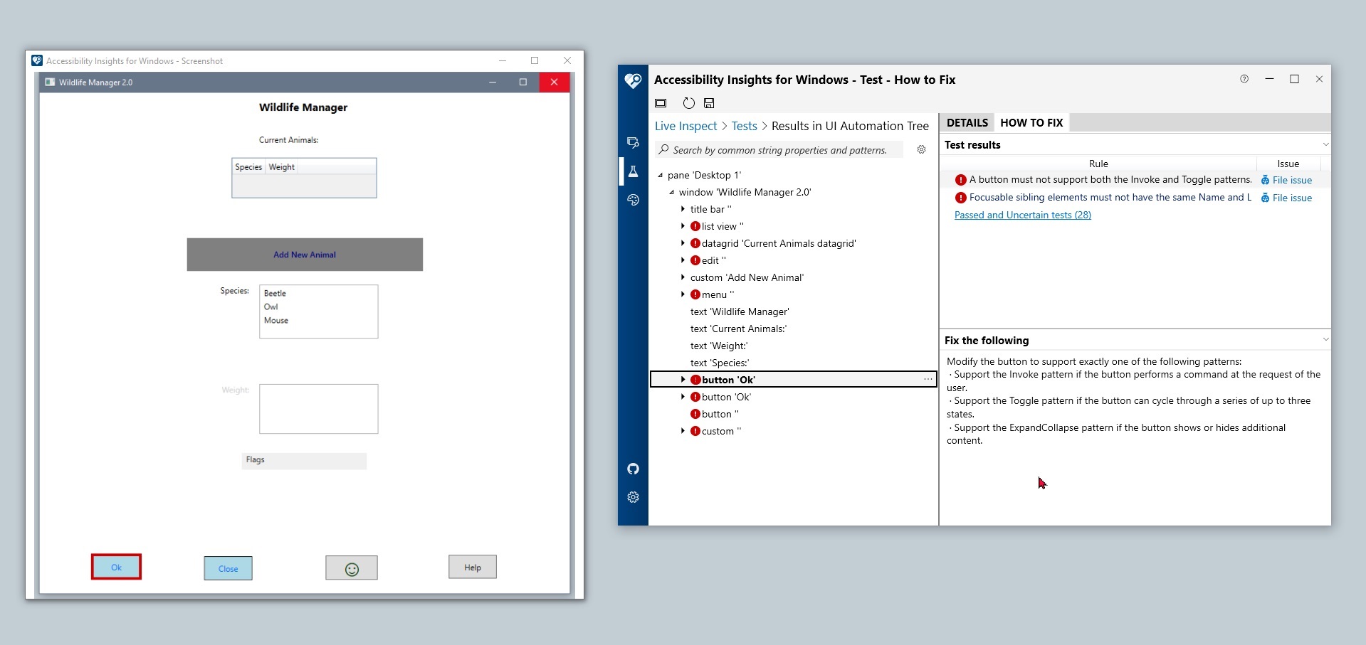
Task: Expand the 'Current Animals datagrid' node
Action: 683,243
